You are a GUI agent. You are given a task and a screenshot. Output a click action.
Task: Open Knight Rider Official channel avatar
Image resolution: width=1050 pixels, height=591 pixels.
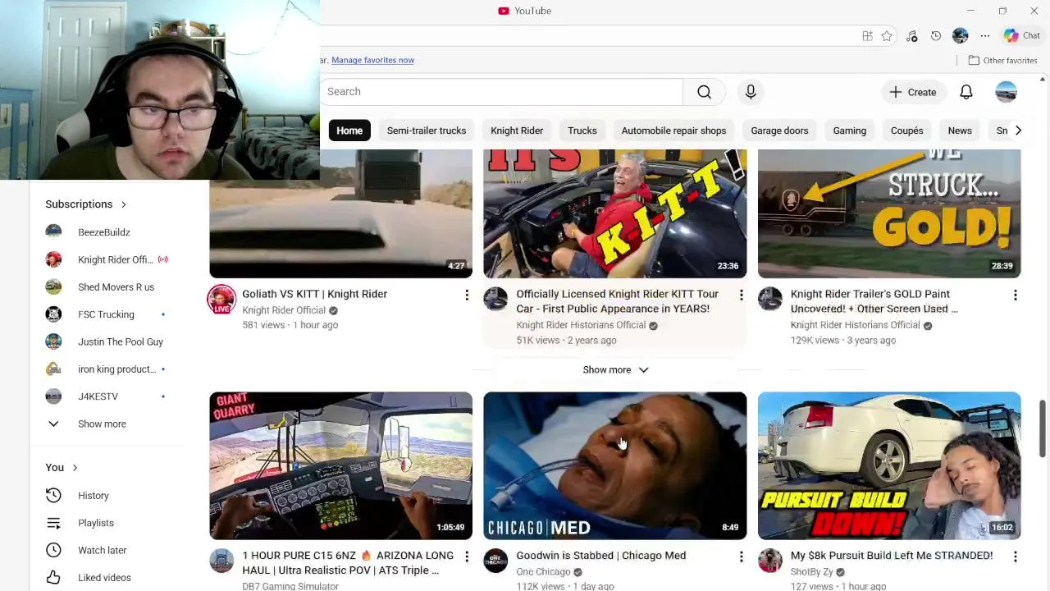pyautogui.click(x=221, y=300)
